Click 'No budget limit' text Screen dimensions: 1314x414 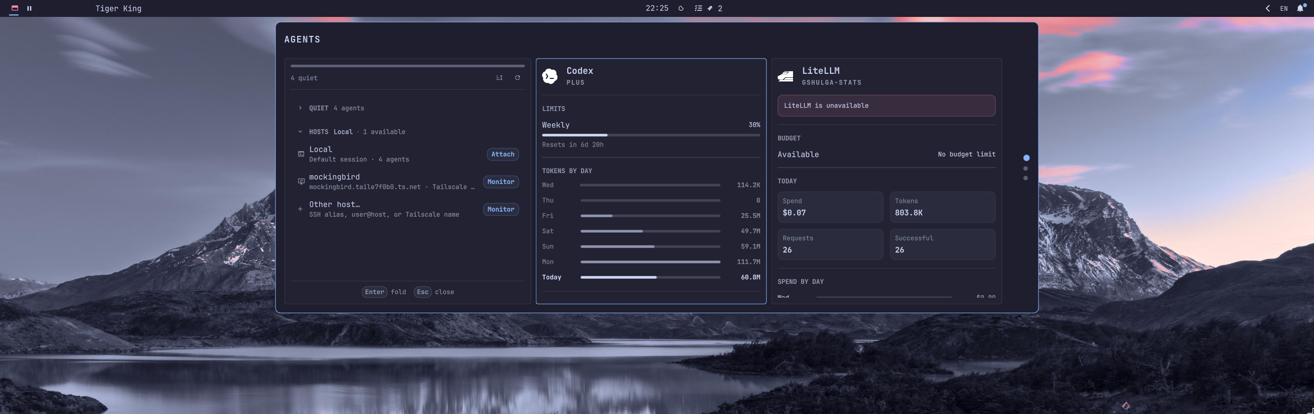pyautogui.click(x=967, y=154)
